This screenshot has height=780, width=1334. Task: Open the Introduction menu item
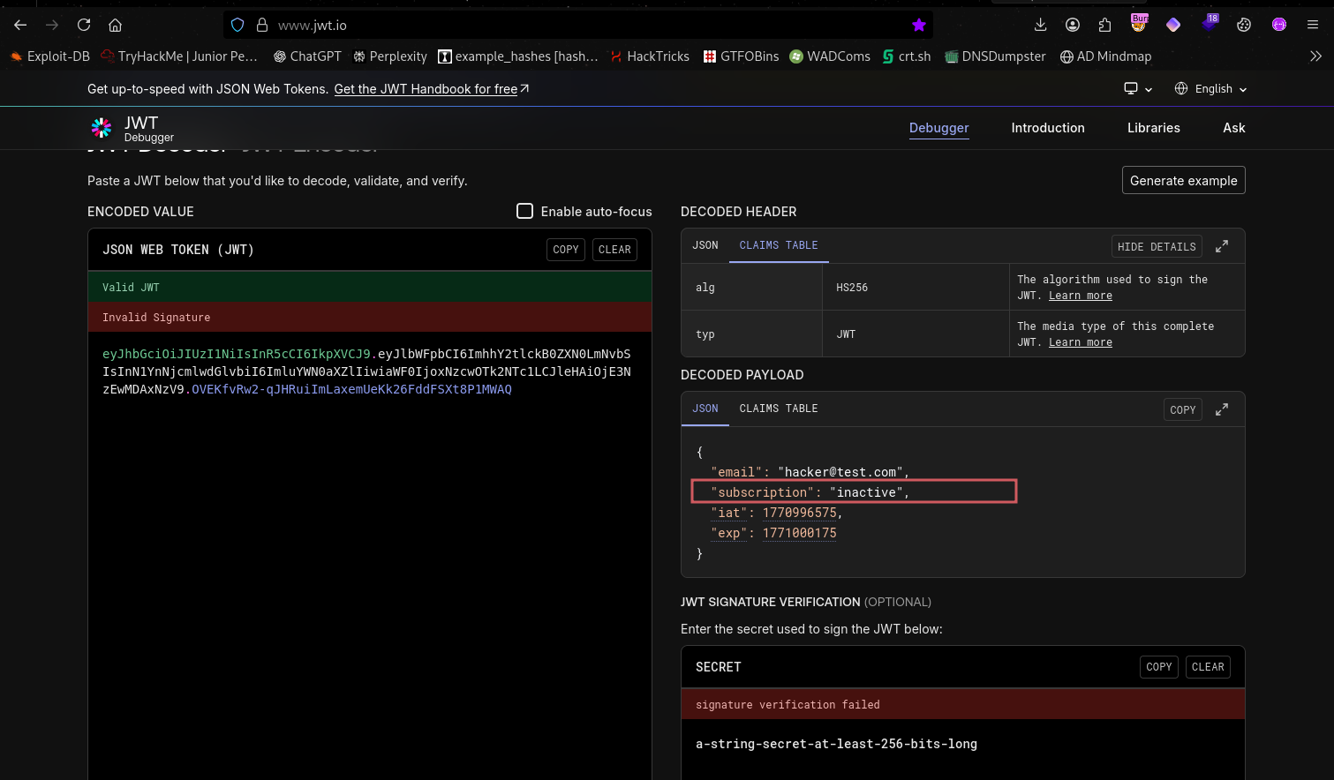coord(1047,128)
